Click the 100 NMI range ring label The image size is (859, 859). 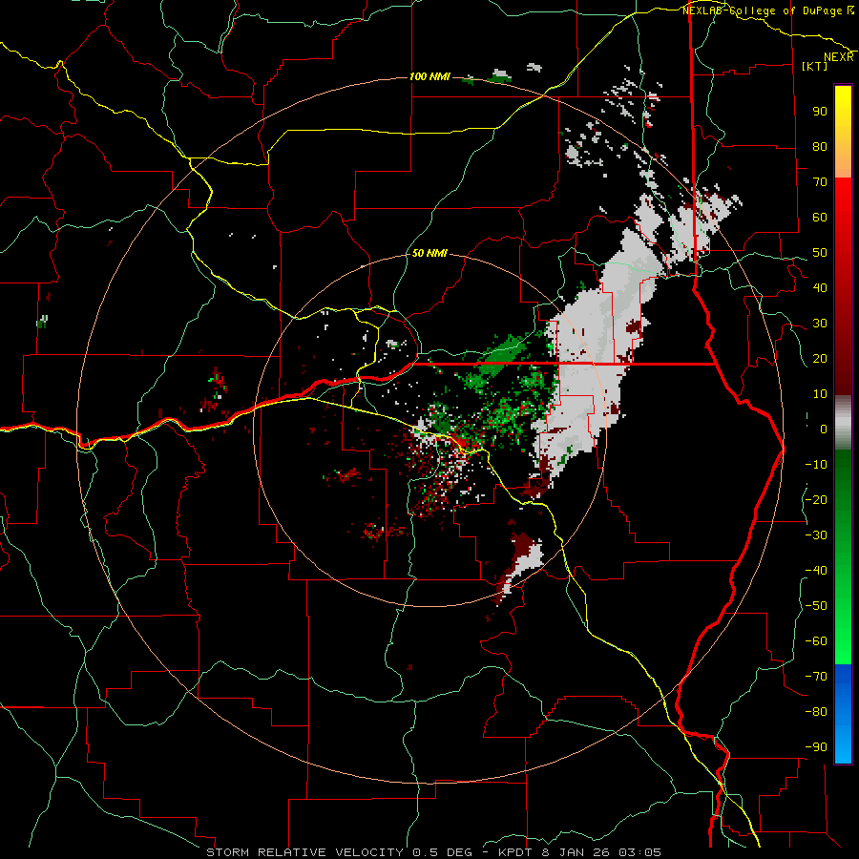click(x=429, y=76)
